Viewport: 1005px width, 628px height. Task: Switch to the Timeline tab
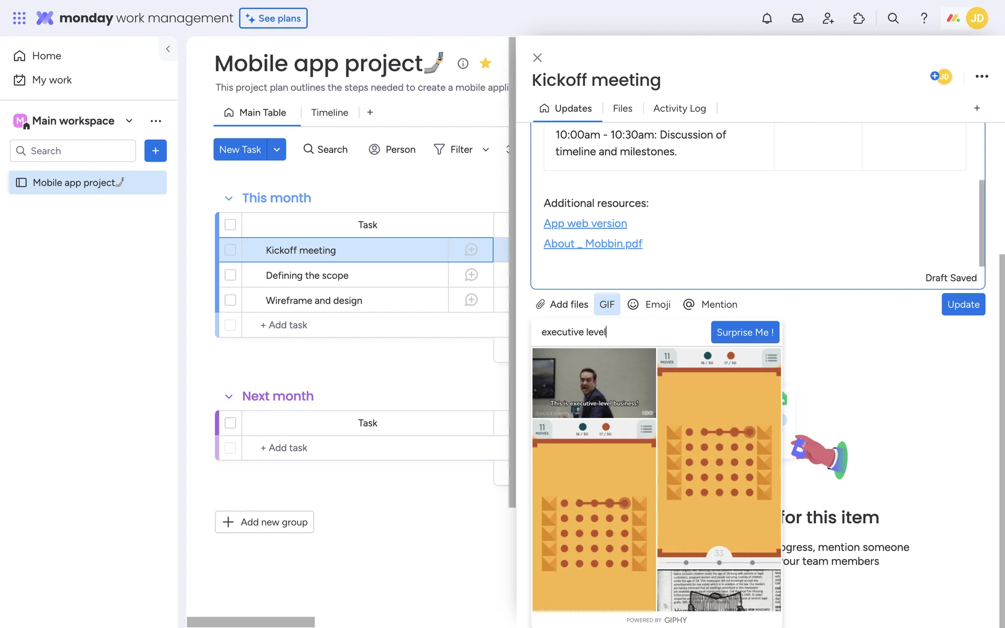click(329, 113)
